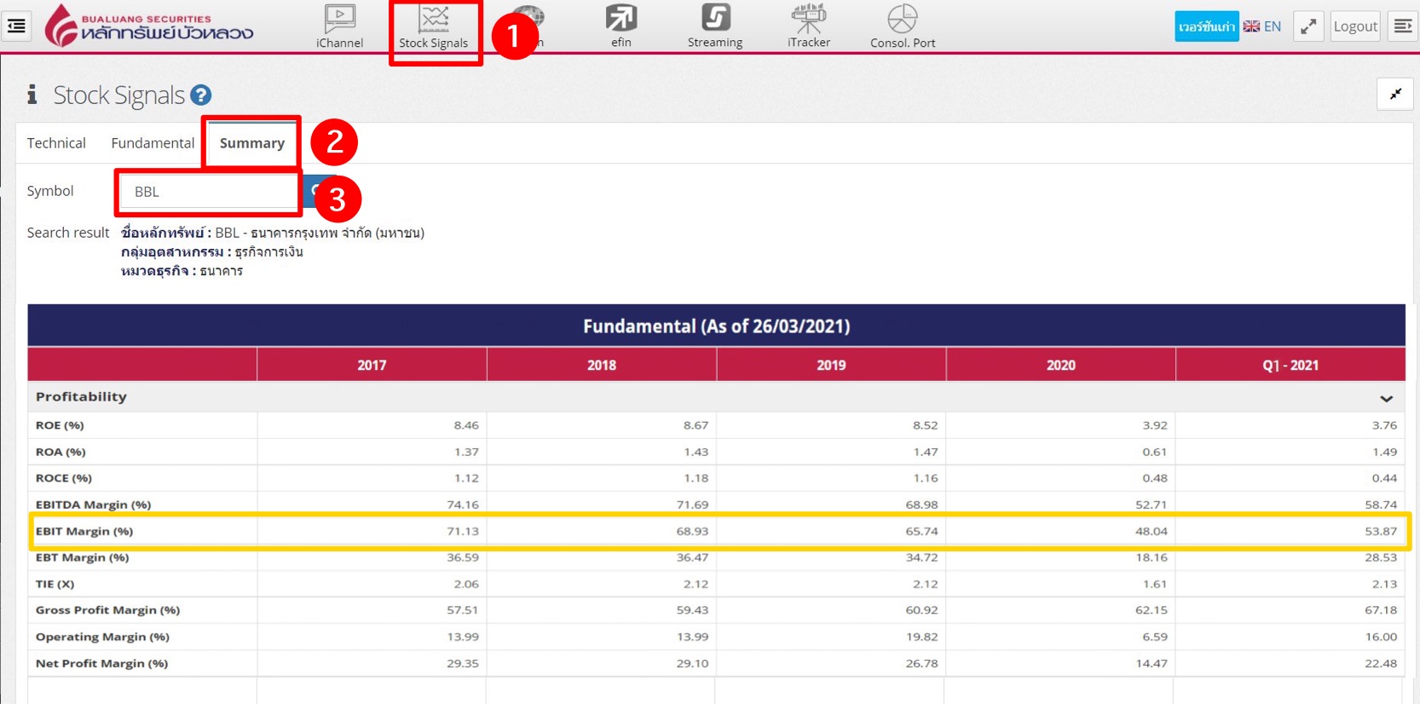Viewport: 1420px width, 704px height.
Task: Click the Q1 - 2021 column header
Action: (1290, 365)
